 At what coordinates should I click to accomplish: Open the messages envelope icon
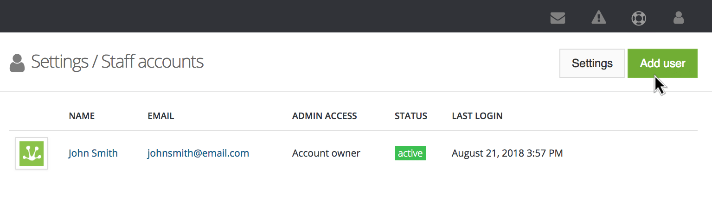(x=558, y=18)
